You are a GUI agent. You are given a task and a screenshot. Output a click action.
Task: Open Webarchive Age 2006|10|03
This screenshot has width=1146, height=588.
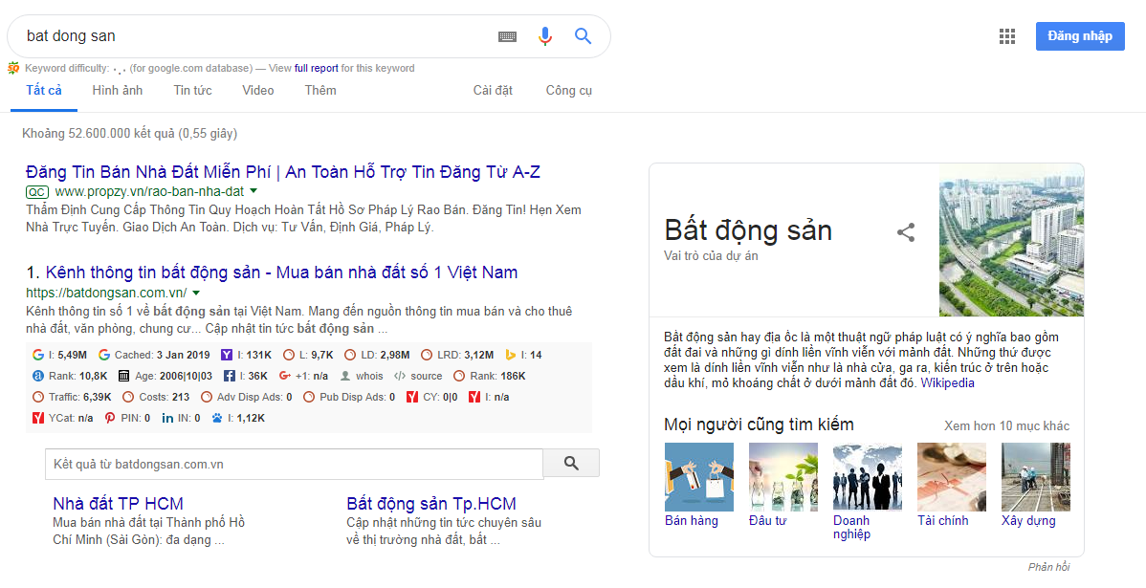(165, 376)
